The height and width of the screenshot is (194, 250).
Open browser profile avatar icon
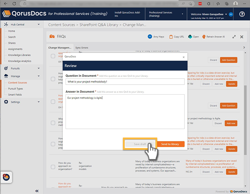click(x=236, y=4)
